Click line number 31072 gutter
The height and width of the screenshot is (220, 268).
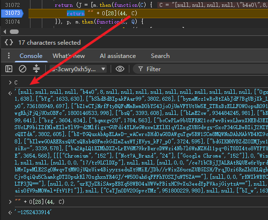(x=12, y=5)
